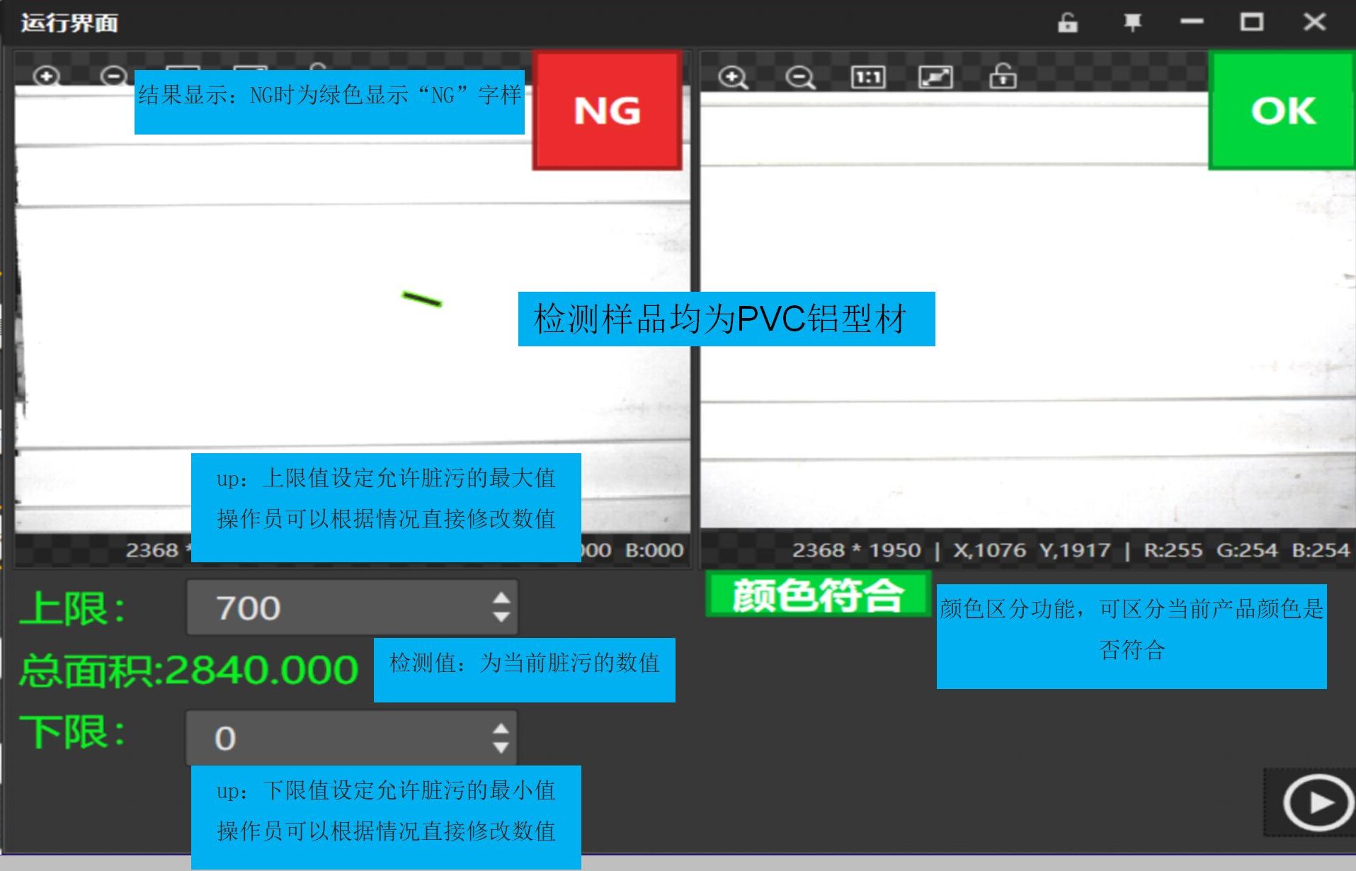This screenshot has height=871, width=1356.
Task: Zoom in on the left NG image
Action: [x=46, y=76]
